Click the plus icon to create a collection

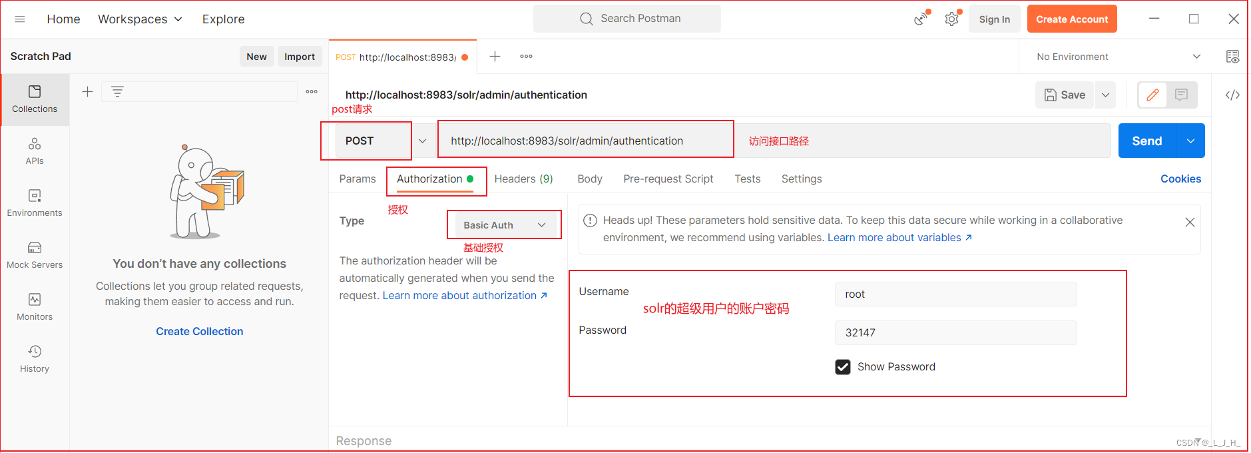(87, 92)
